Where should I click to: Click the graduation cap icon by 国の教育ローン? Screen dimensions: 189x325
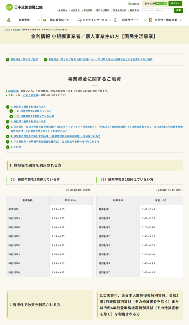tap(44, 20)
